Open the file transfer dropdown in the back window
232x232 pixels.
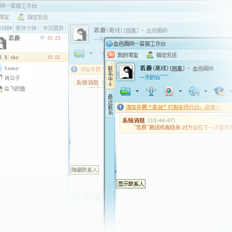[91, 53]
